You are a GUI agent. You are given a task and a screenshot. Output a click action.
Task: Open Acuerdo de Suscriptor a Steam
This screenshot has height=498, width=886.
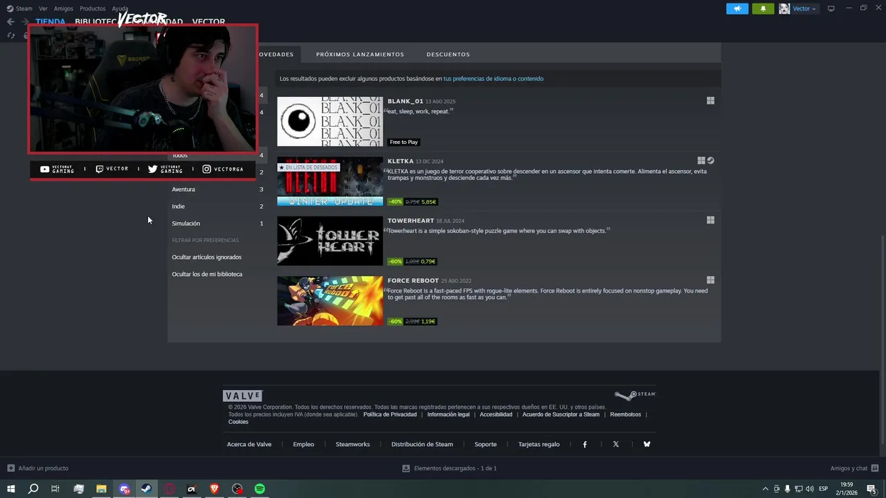coord(561,414)
